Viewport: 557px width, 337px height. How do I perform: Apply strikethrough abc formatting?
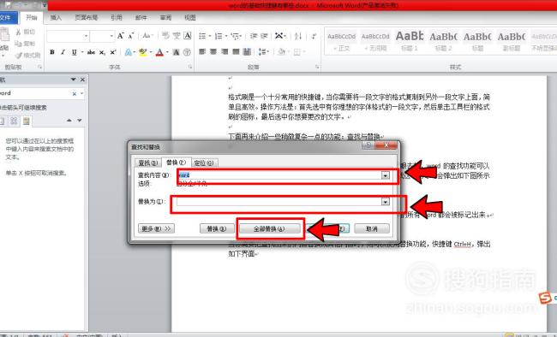(92, 52)
